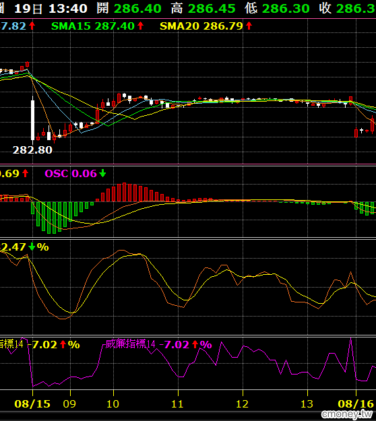Click the yellow -7.02 % indicator value
Viewport: 376px width, 421px height.
coord(56,344)
